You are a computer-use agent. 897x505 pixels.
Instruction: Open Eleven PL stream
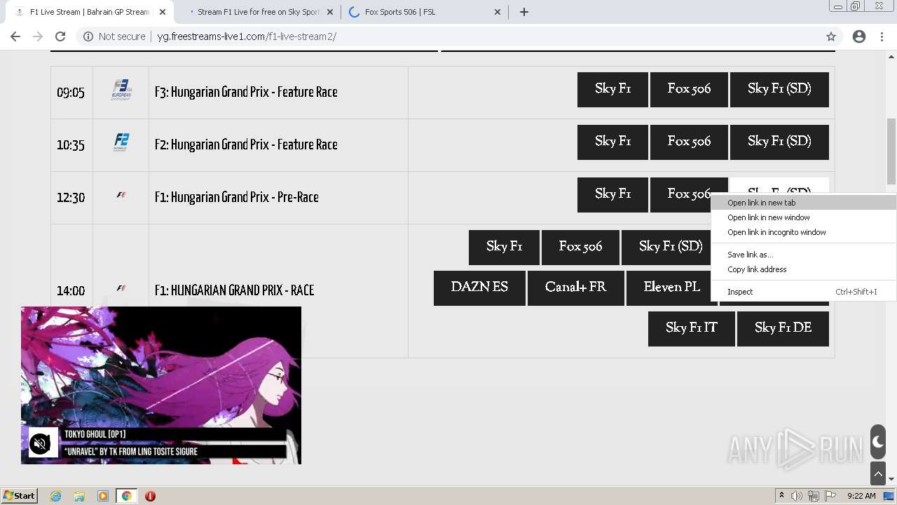tap(671, 288)
